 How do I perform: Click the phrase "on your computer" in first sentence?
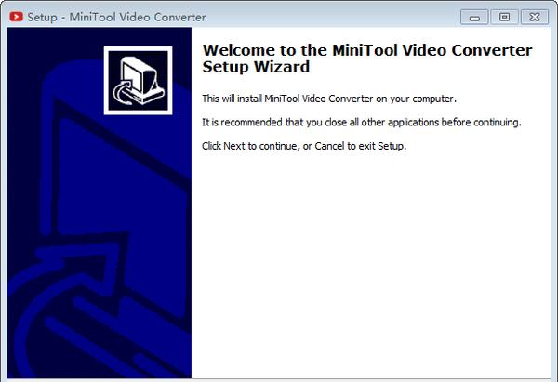coord(416,99)
